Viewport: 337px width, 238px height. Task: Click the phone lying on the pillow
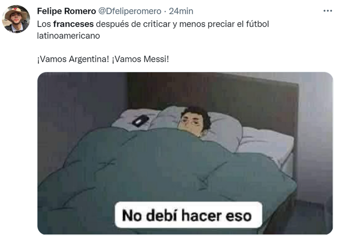[140, 121]
